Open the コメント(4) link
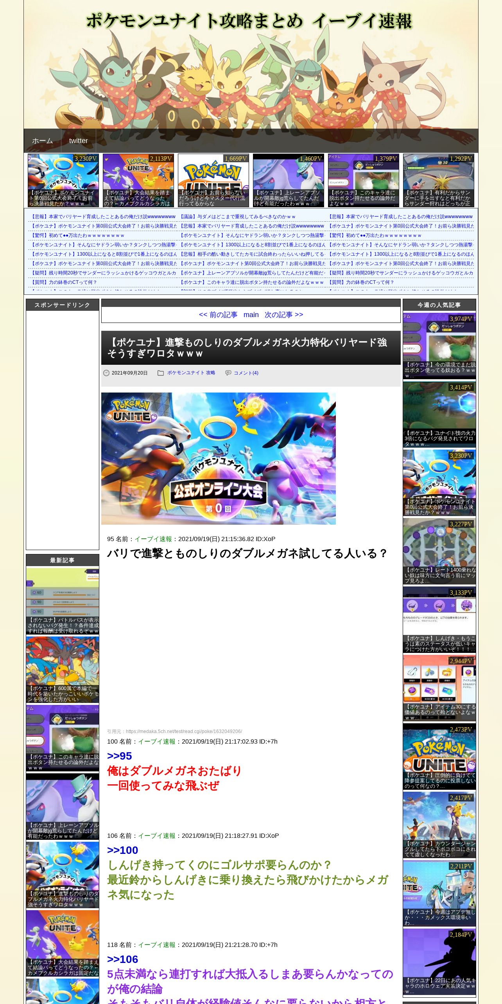Viewport: 502px width, 1004px height. pyautogui.click(x=246, y=373)
